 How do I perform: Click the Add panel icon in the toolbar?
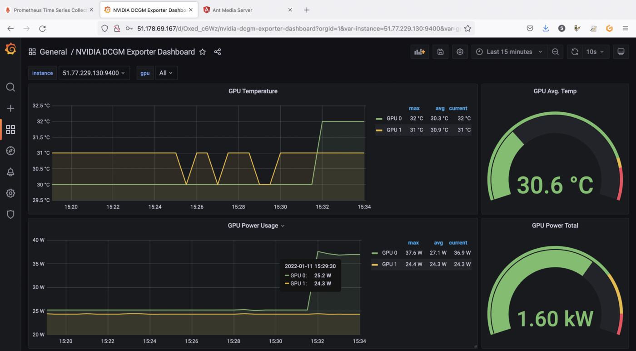coord(419,51)
